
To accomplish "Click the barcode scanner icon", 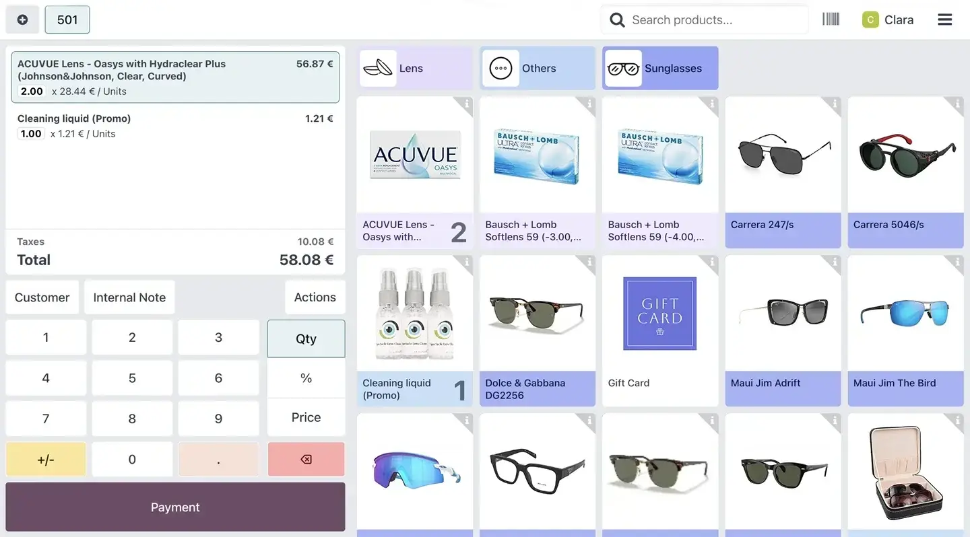I will 831,20.
